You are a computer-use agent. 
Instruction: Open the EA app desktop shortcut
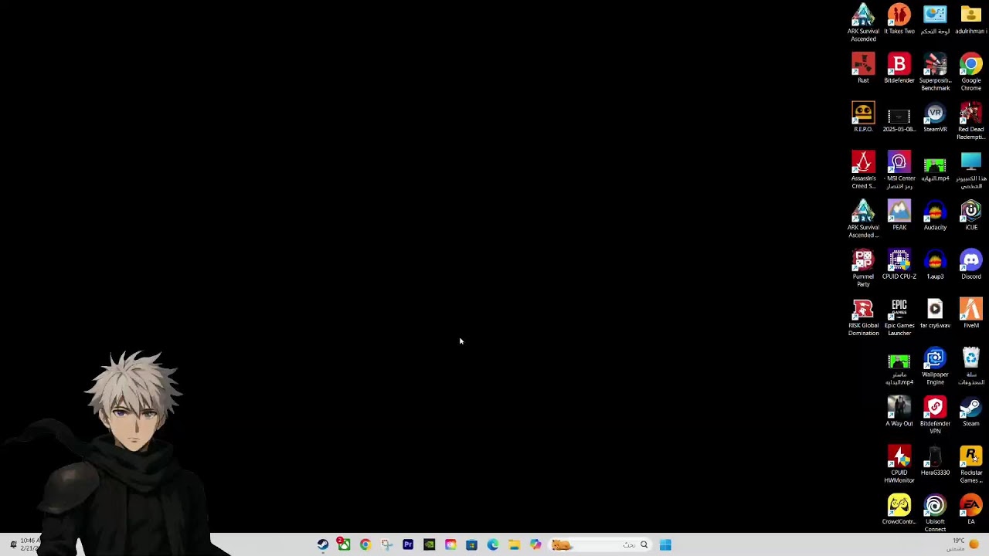tap(971, 510)
